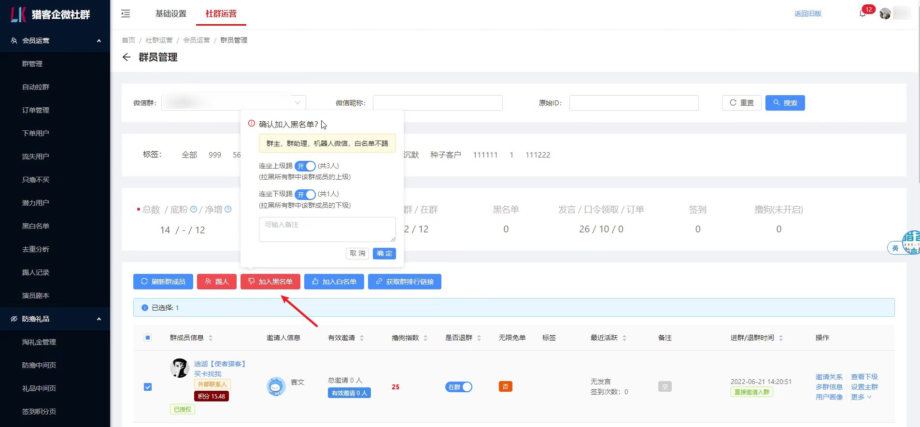
Task: Click the 可输入备注 remark text area
Action: [x=327, y=229]
